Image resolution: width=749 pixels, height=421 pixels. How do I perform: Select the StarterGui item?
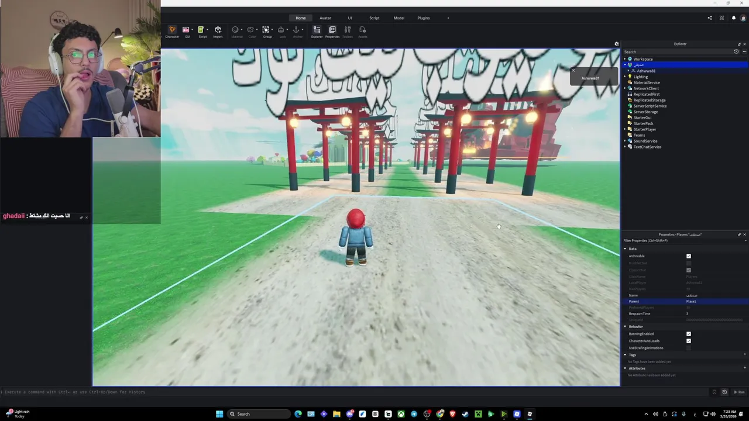click(x=643, y=118)
